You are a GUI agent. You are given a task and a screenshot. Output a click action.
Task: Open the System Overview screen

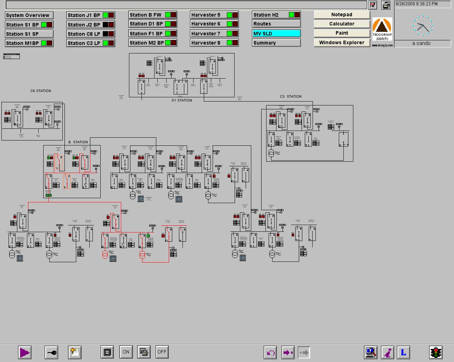point(29,15)
